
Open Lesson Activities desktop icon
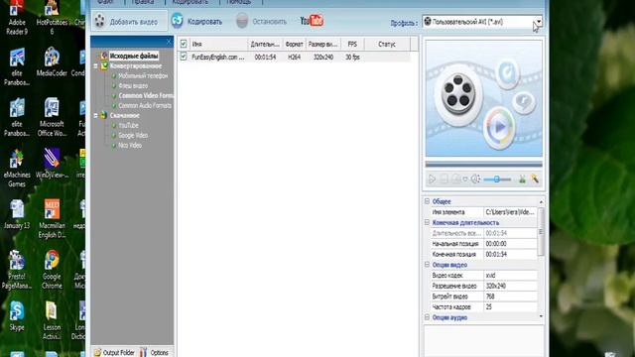click(52, 320)
